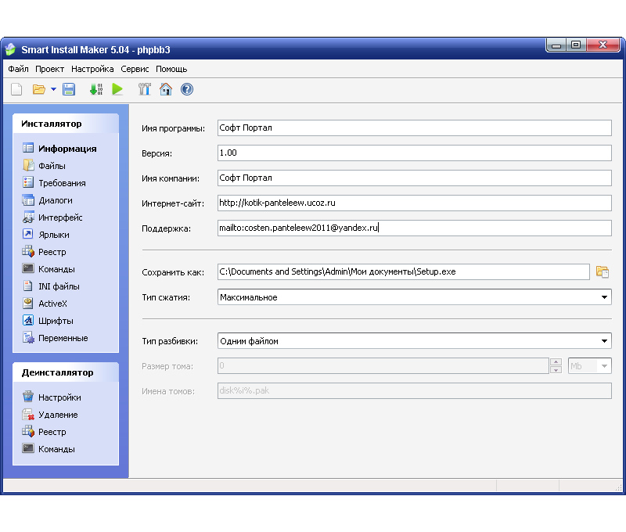This screenshot has height=532, width=626.
Task: Save the project with the floppy disk icon
Action: [69, 89]
